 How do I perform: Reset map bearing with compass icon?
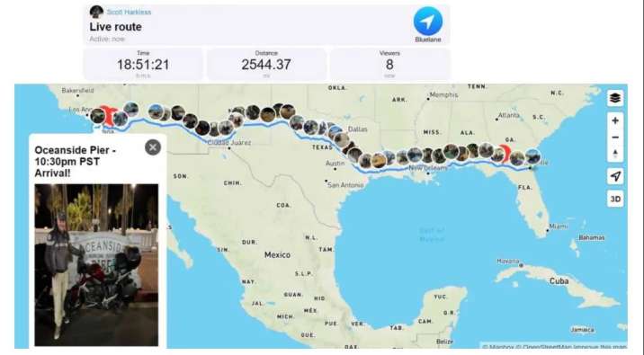(x=615, y=154)
